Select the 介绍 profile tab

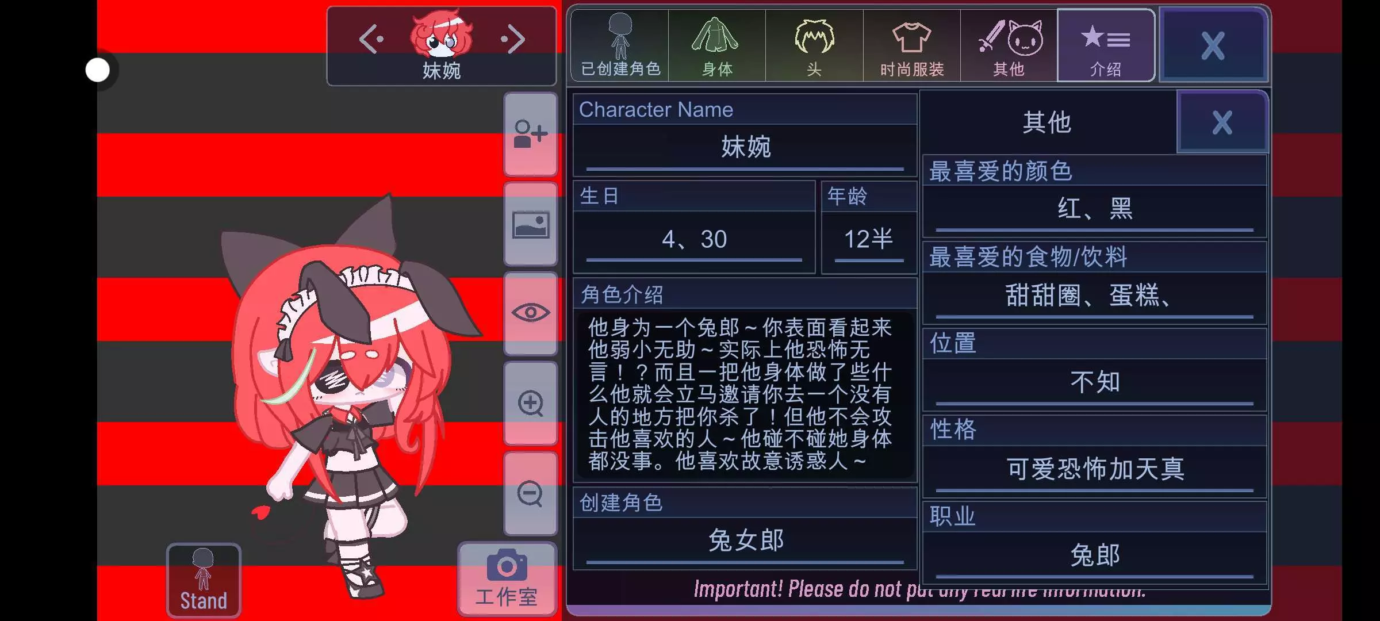coord(1106,45)
